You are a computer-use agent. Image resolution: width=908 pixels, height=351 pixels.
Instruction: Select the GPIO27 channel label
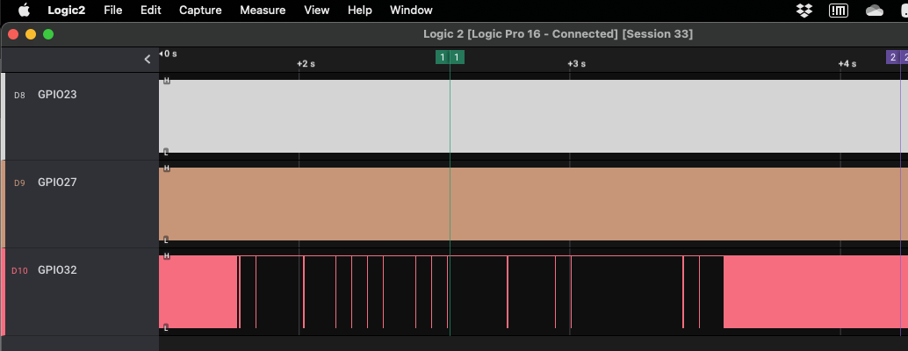(x=57, y=183)
